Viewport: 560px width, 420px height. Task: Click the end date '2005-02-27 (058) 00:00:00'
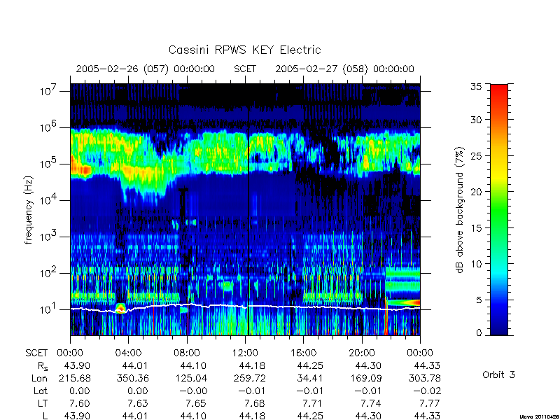tap(344, 69)
